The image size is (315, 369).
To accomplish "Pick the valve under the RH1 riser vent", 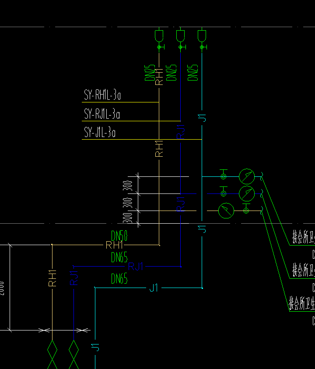I will [x=160, y=47].
